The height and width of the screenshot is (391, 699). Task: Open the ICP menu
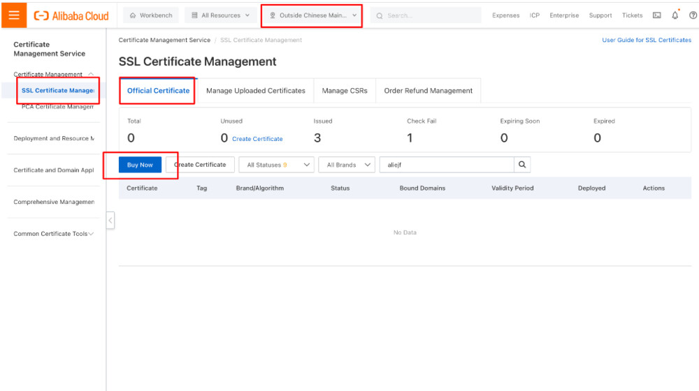535,15
